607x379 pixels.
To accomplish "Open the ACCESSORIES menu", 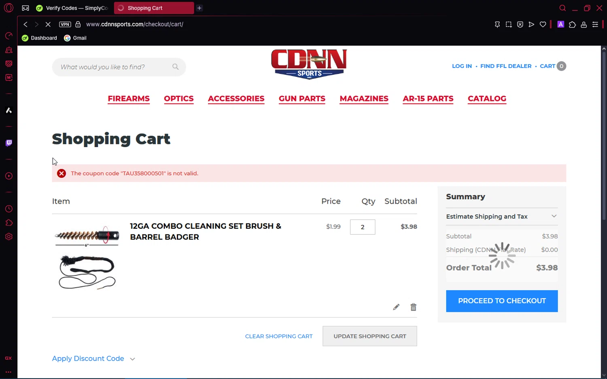I will click(x=236, y=99).
